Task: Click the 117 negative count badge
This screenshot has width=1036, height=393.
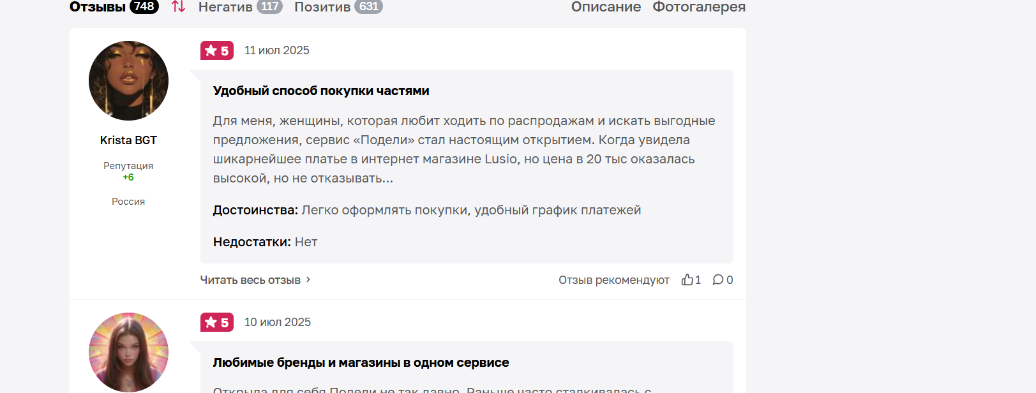Action: coord(269,6)
